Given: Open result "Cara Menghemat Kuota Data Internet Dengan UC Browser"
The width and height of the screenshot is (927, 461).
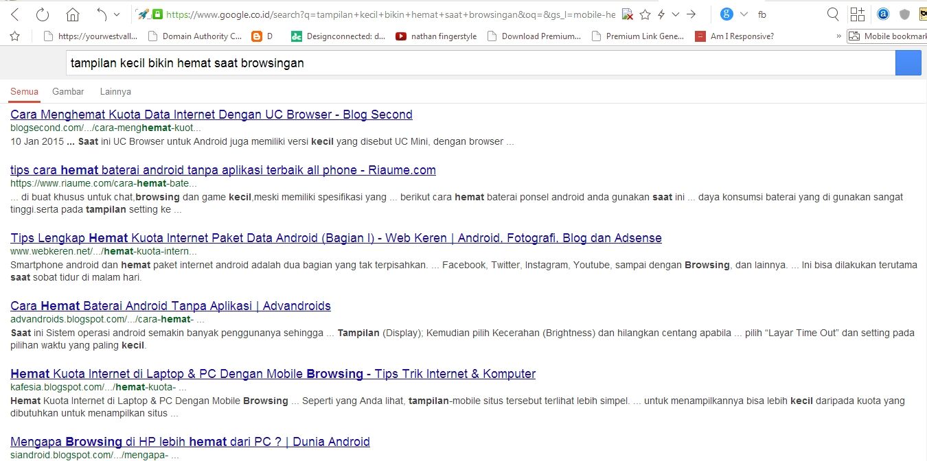Looking at the screenshot, I should pyautogui.click(x=211, y=115).
